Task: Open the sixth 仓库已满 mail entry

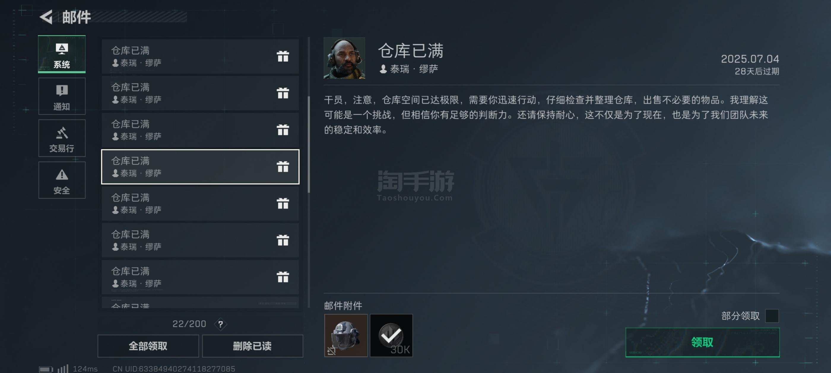Action: click(x=200, y=240)
